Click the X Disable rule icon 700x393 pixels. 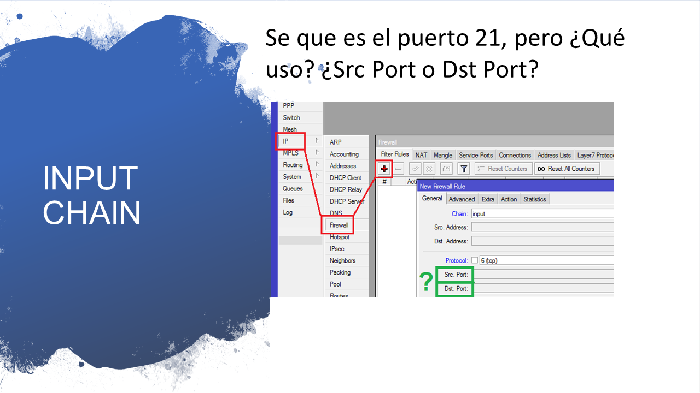(x=429, y=169)
